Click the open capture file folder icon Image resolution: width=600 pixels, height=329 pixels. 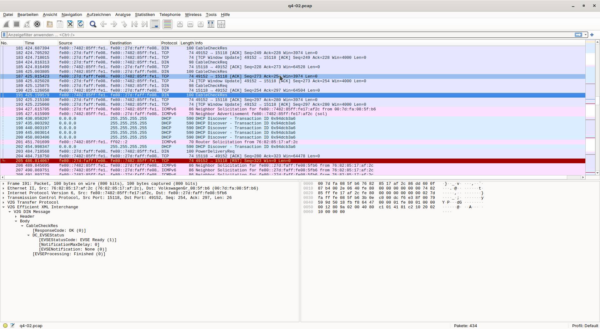point(49,24)
